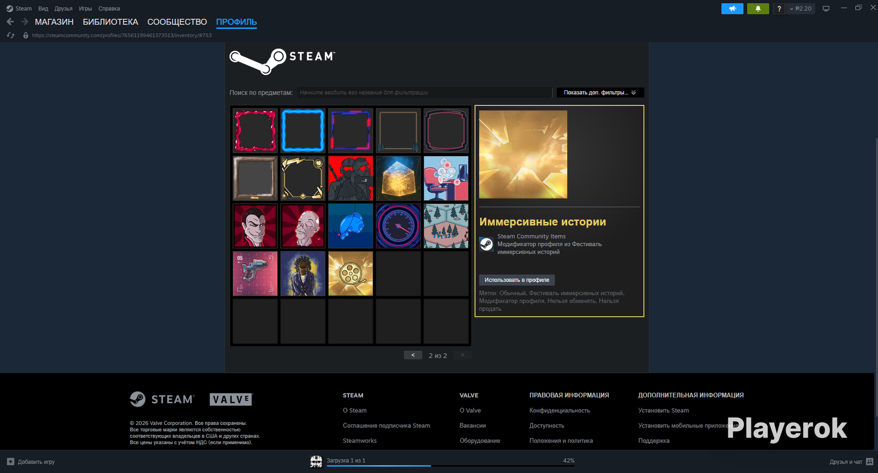Select the glowing golden cube item
Screen dimensions: 878x473
398,178
